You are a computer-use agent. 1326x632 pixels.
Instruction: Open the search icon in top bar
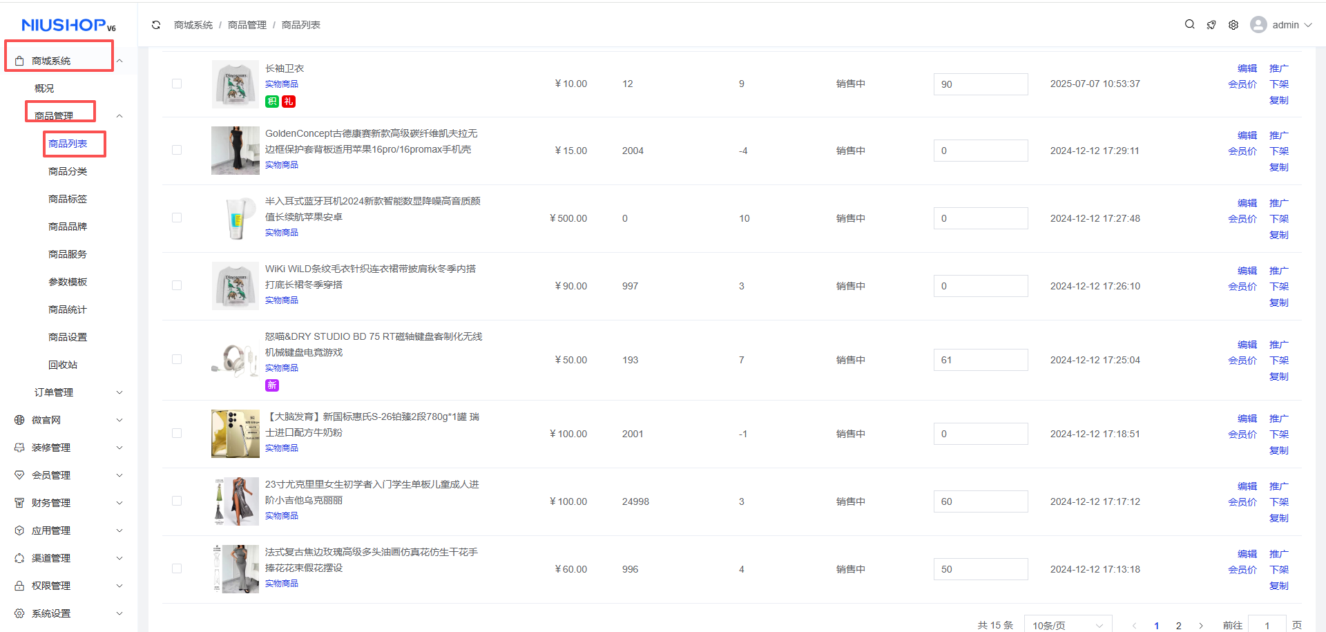[x=1189, y=24]
